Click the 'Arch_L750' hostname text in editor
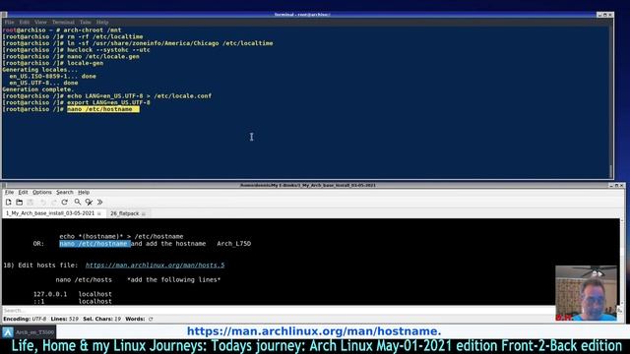The image size is (630, 354). pyautogui.click(x=234, y=244)
